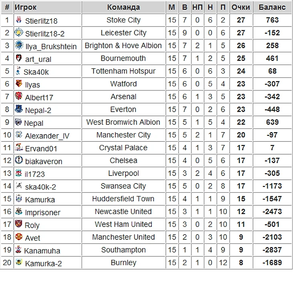Click the crest icon next to biakaveron
Screen dimensions: 293x298
click(x=18, y=160)
